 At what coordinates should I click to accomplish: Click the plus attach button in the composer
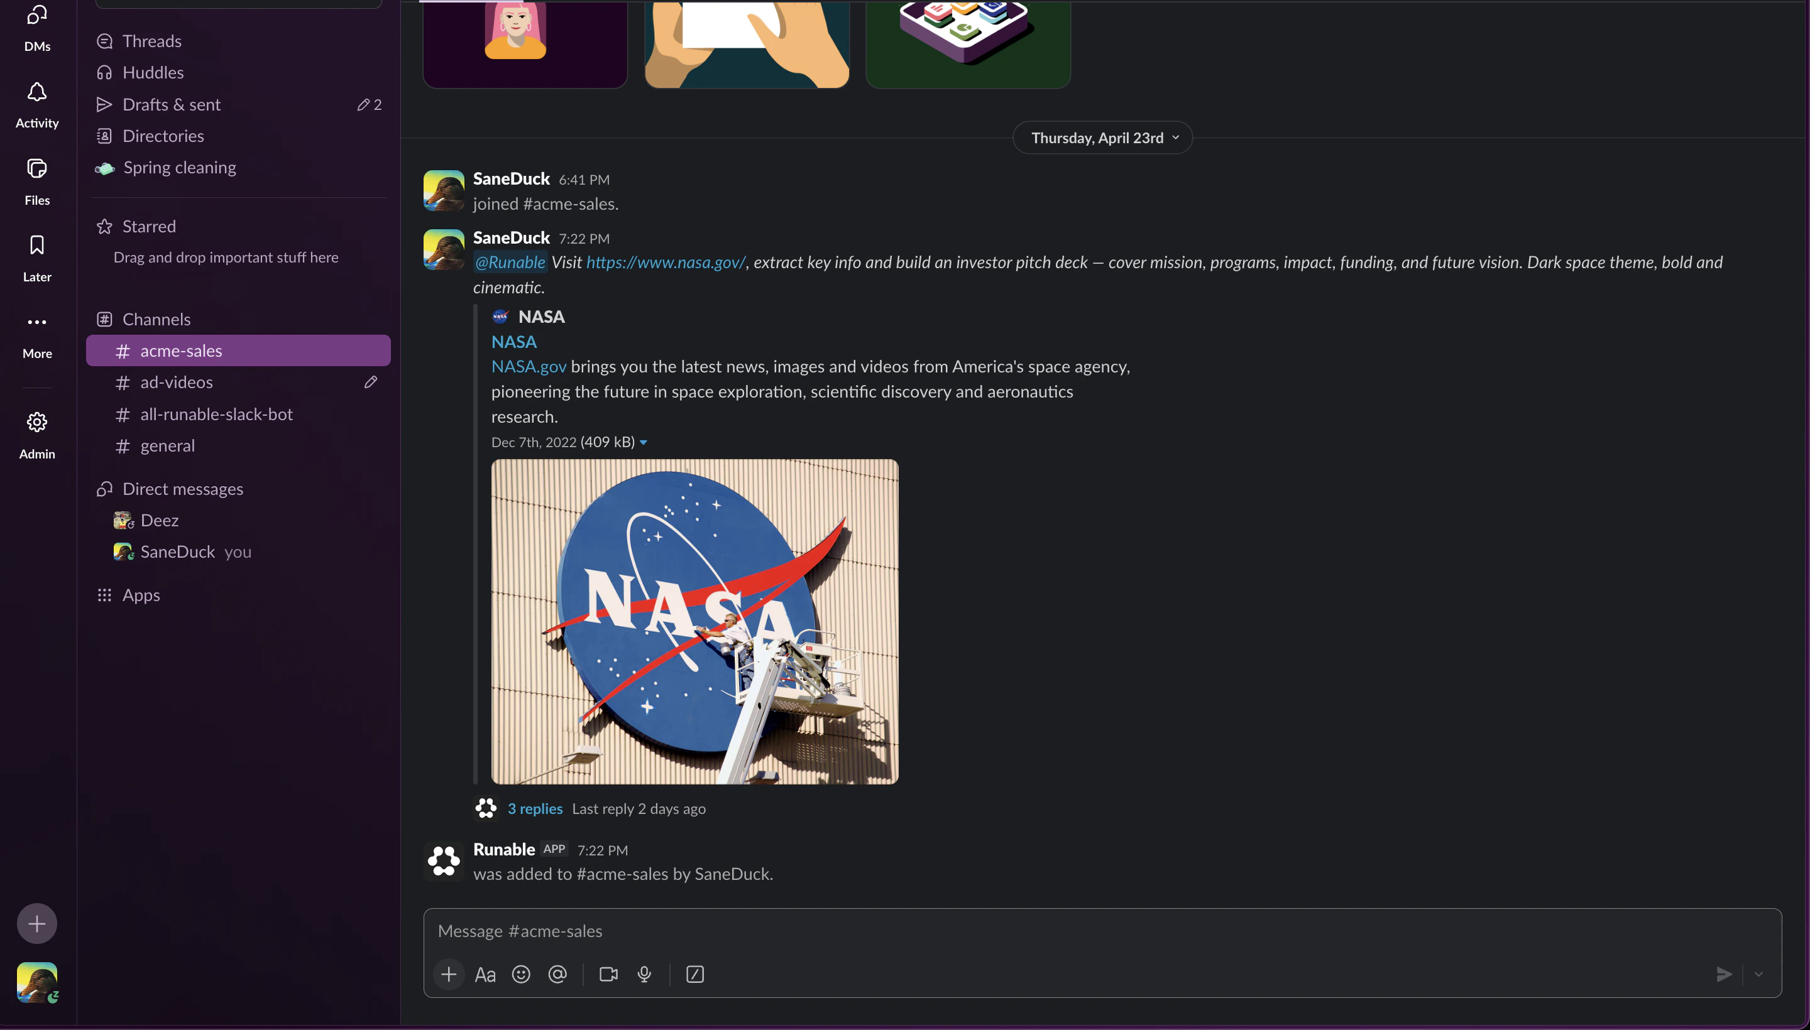449,974
